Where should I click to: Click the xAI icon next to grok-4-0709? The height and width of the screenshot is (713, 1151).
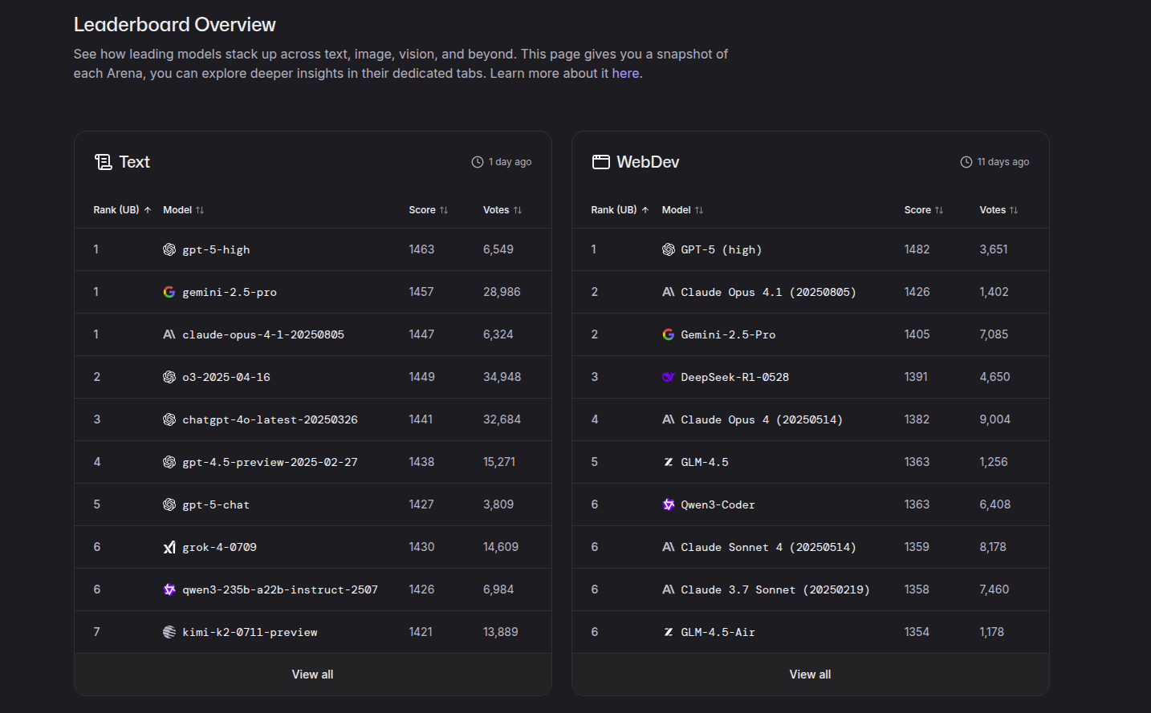169,547
